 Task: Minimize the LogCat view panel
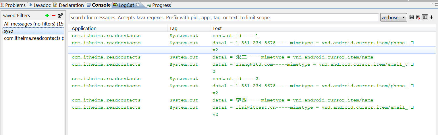point(431,3)
